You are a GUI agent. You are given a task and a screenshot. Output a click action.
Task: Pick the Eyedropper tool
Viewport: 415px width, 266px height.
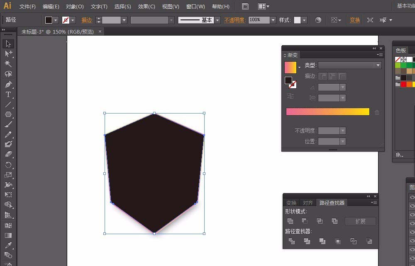click(x=8, y=245)
